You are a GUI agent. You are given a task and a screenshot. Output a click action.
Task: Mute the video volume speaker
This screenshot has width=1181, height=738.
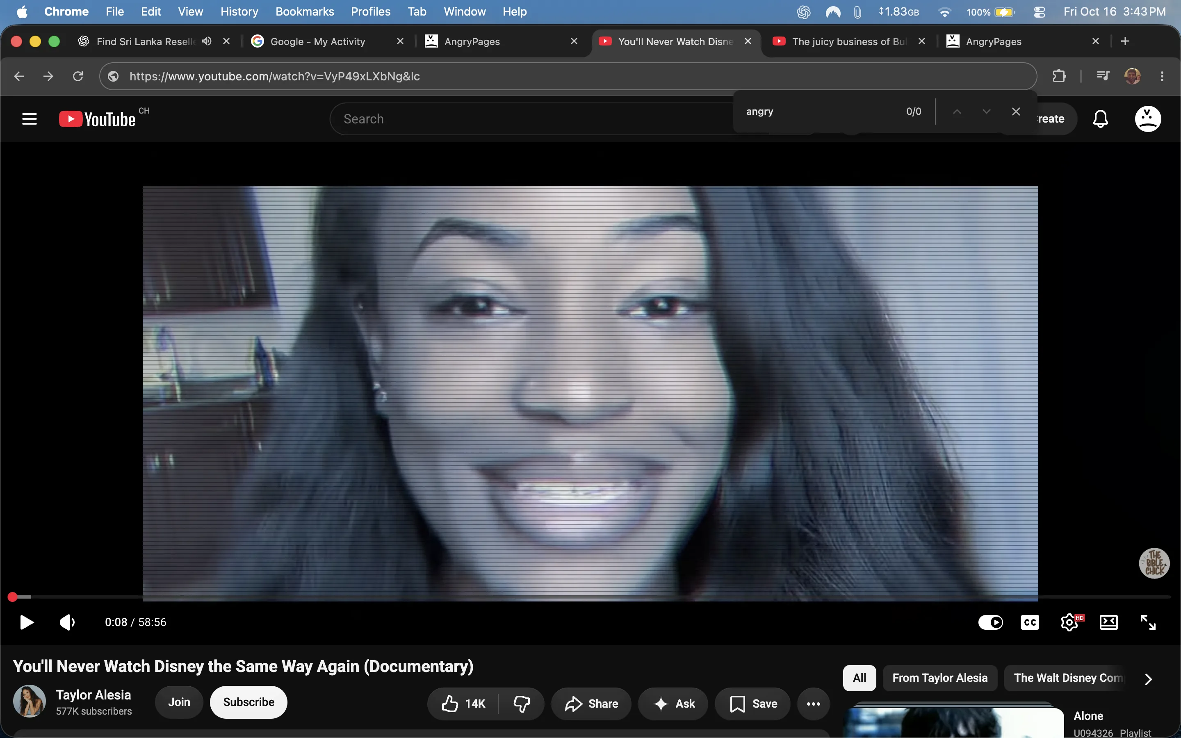point(67,622)
